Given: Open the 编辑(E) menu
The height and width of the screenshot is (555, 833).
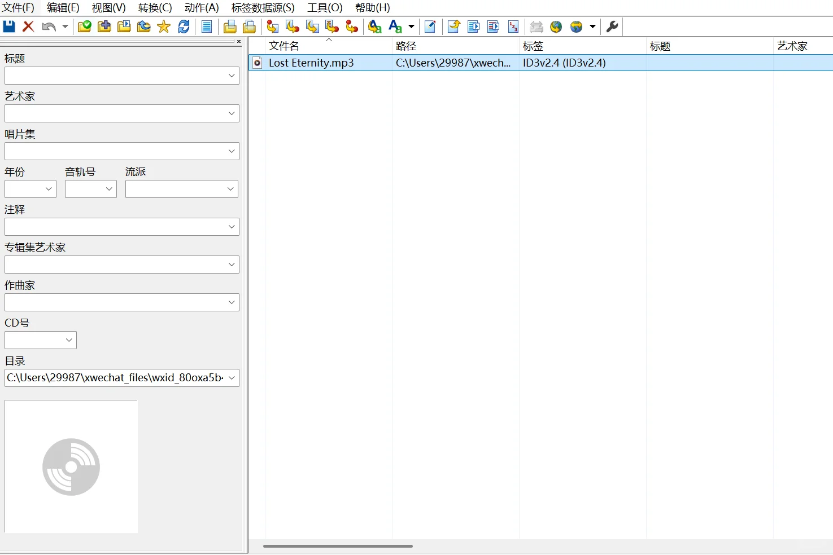Looking at the screenshot, I should click(x=63, y=8).
